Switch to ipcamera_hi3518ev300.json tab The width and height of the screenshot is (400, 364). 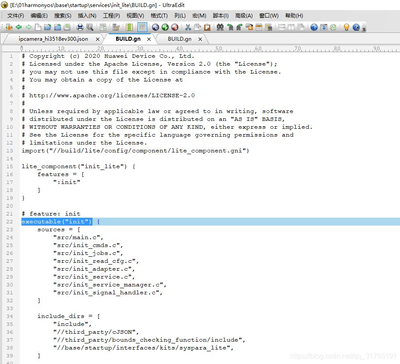click(x=53, y=39)
